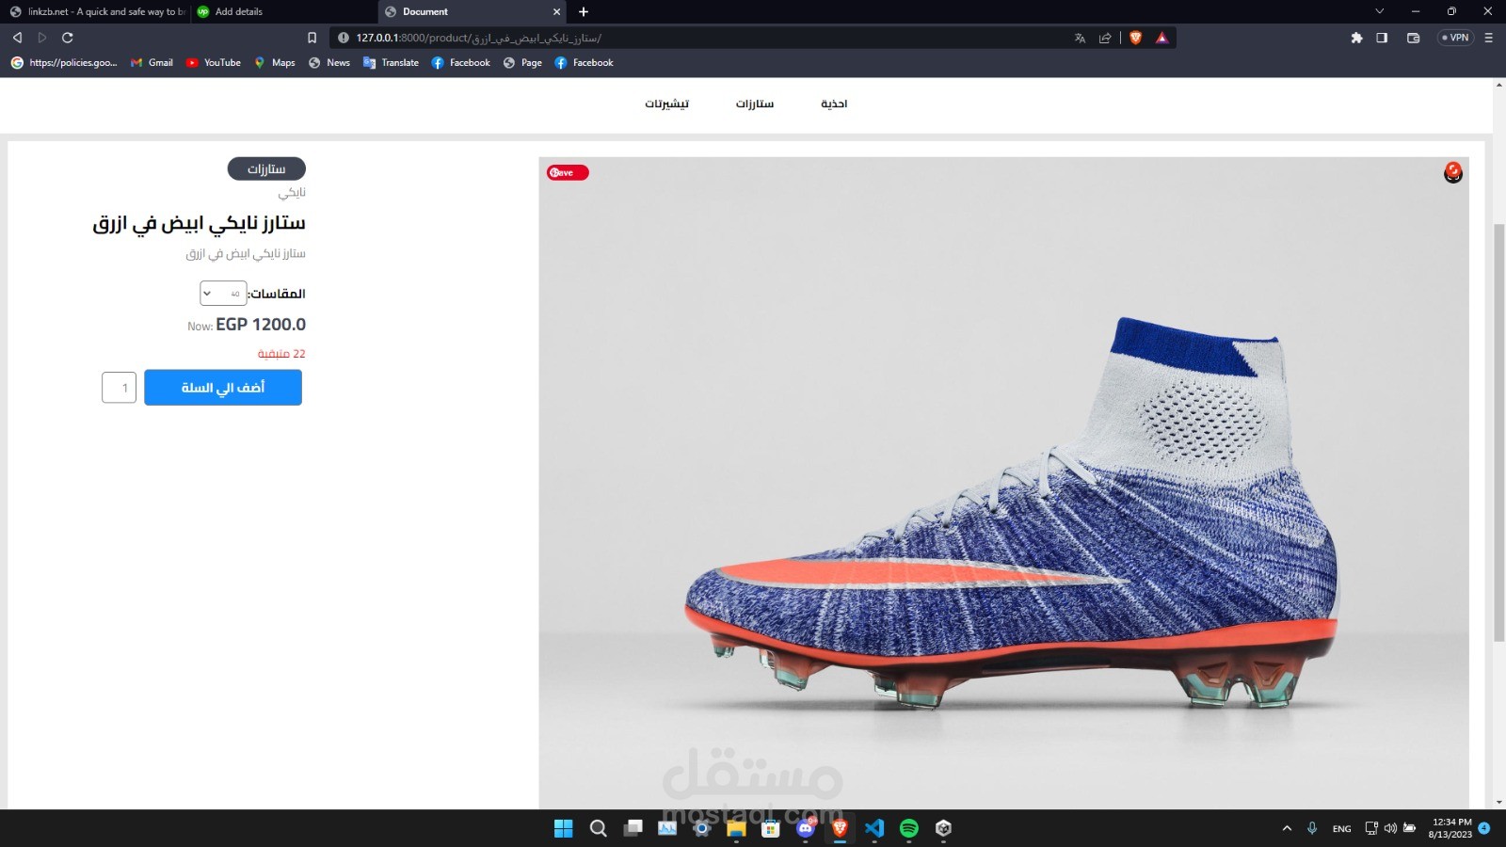Open the policies.goo... bookmark
This screenshot has height=847, width=1506.
tap(64, 63)
